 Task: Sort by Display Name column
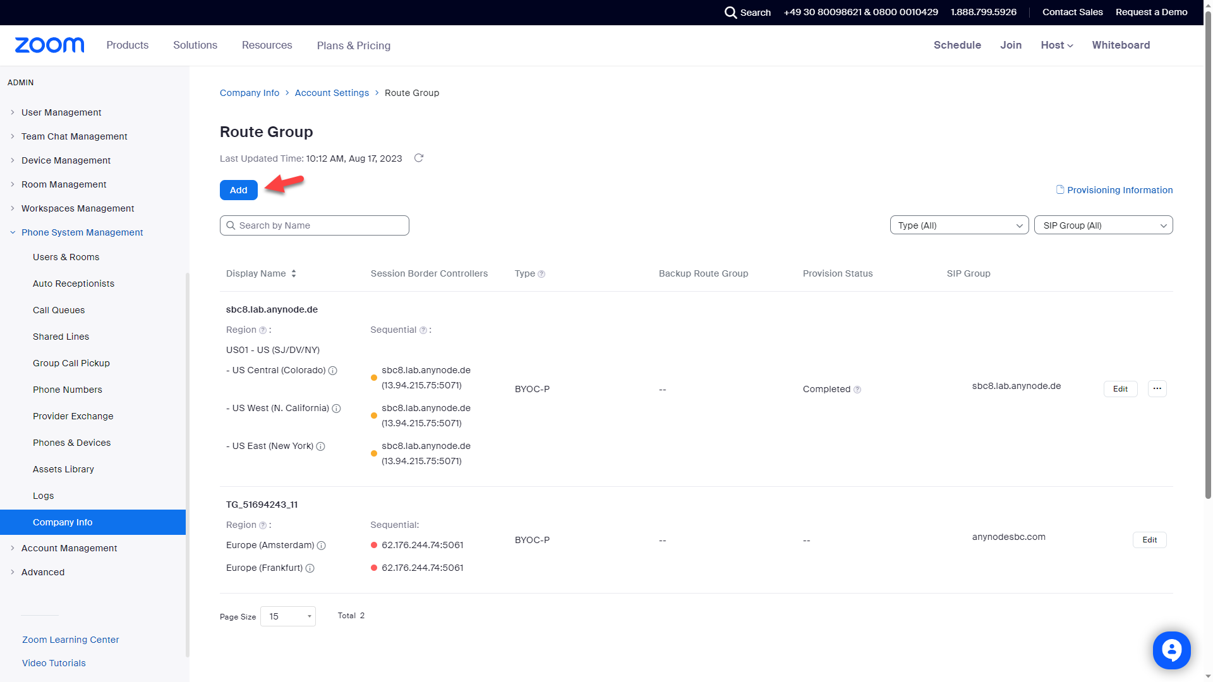294,273
